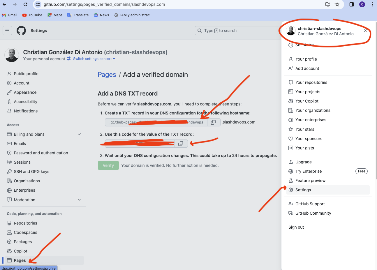Open Gmail bookmark
The height and width of the screenshot is (270, 377).
[x=9, y=15]
